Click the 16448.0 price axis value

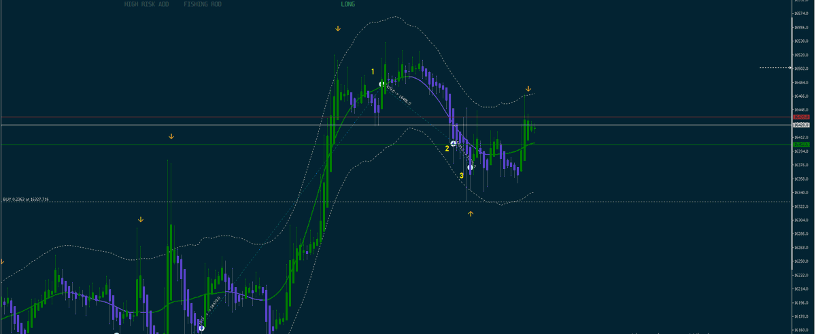800,110
